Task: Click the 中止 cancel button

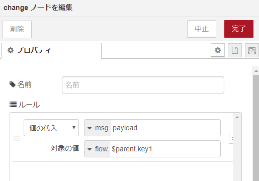Action: pos(202,29)
